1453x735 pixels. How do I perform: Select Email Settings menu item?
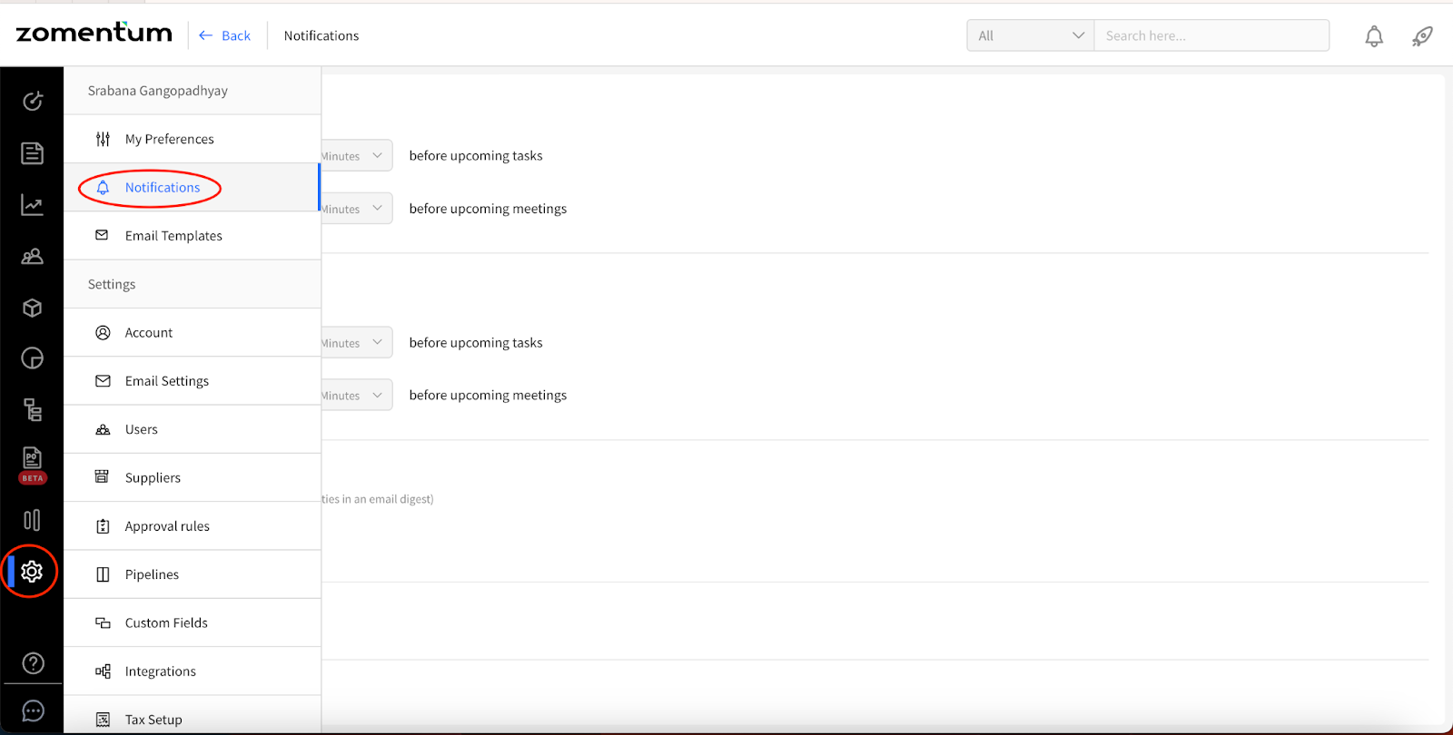[x=193, y=381]
